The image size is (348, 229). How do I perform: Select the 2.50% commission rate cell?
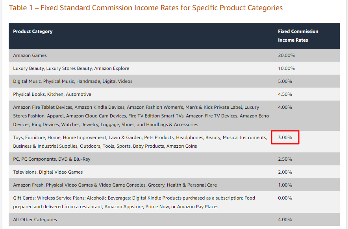[285, 159]
